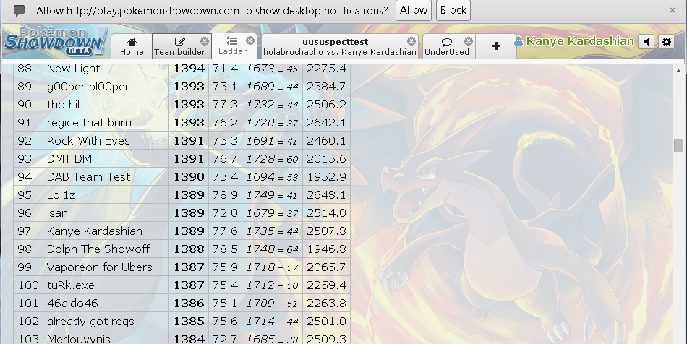Click GXE value 77.3 for tho.hil

225,105
